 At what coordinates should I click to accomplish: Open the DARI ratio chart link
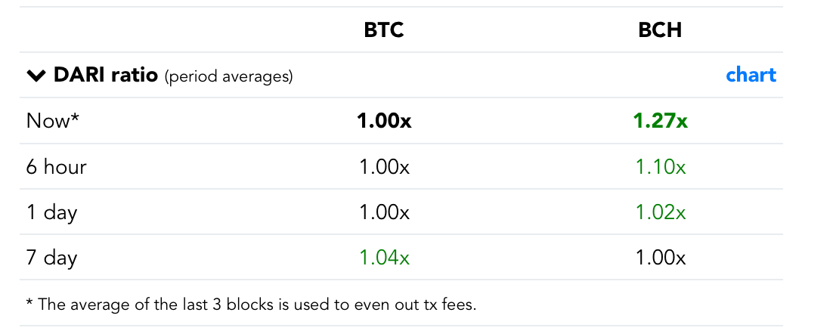[x=751, y=75]
